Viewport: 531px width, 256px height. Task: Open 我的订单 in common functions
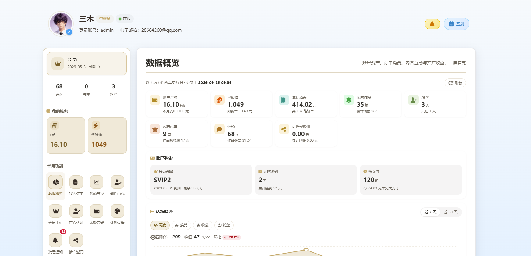[x=76, y=186]
